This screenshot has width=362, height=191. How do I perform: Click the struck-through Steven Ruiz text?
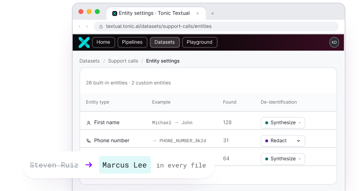(x=54, y=165)
